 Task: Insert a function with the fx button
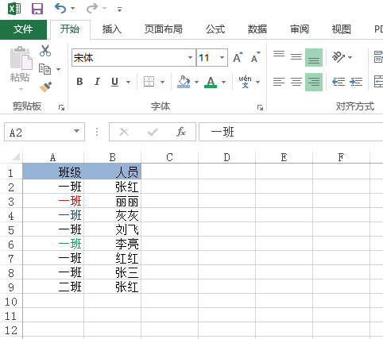click(x=181, y=132)
